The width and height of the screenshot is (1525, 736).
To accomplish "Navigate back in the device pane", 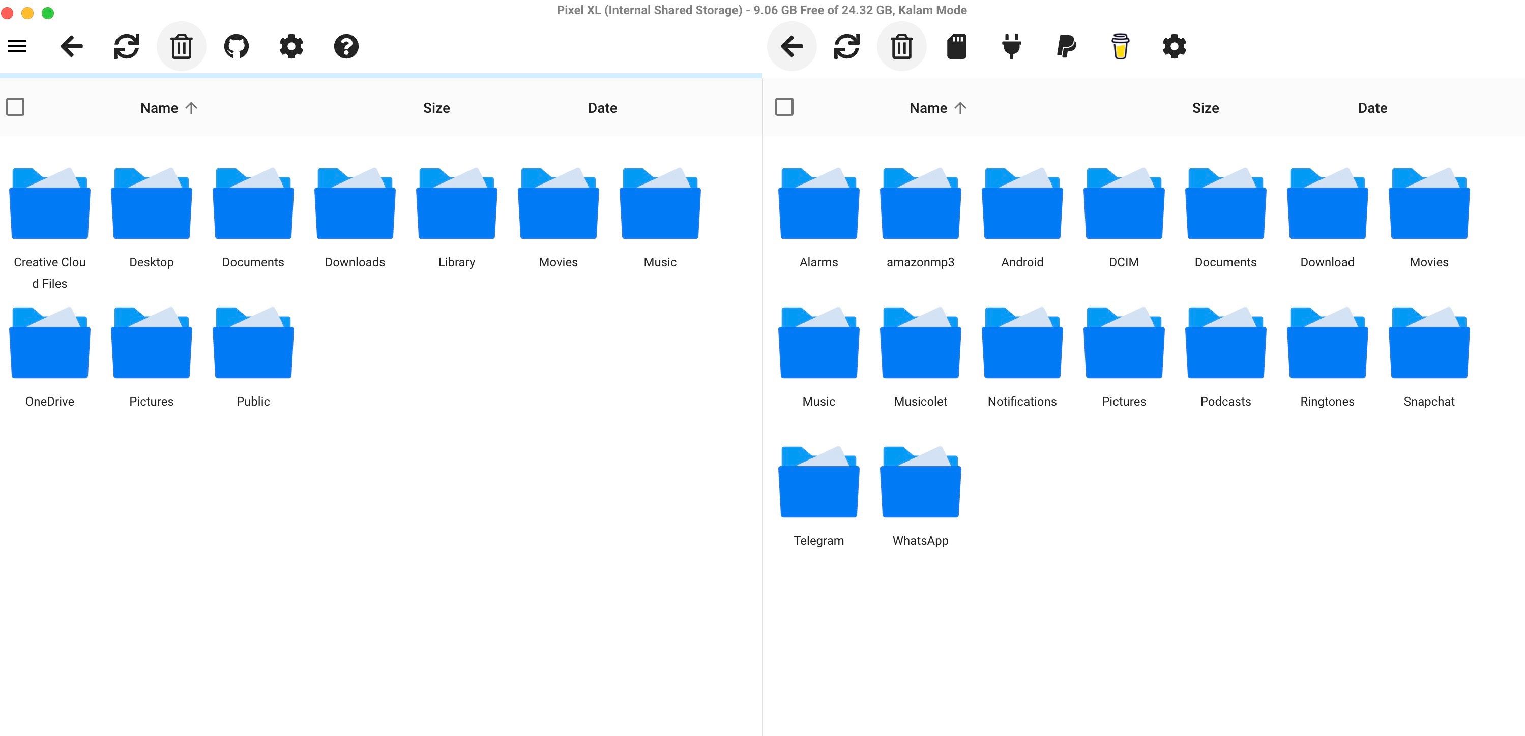I will [x=791, y=46].
